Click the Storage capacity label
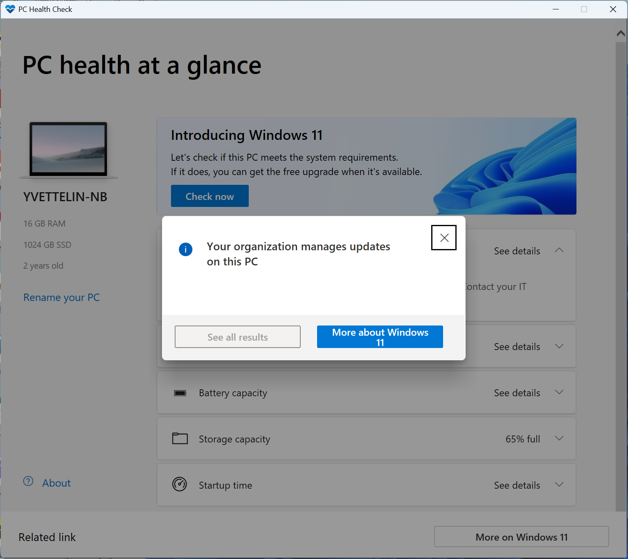628x559 pixels. 234,439
